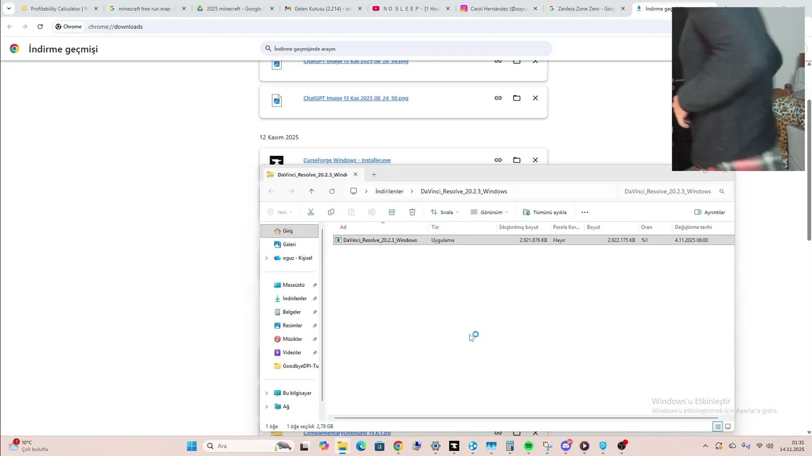The image size is (812, 456).
Task: Show hidden system tray icons
Action: 705,446
